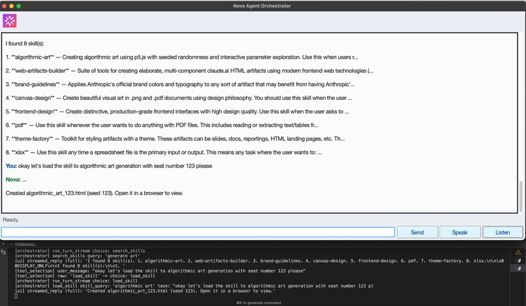Open the source control icon left of terminal
Image resolution: width=526 pixels, height=306 pixels.
(x=3, y=252)
